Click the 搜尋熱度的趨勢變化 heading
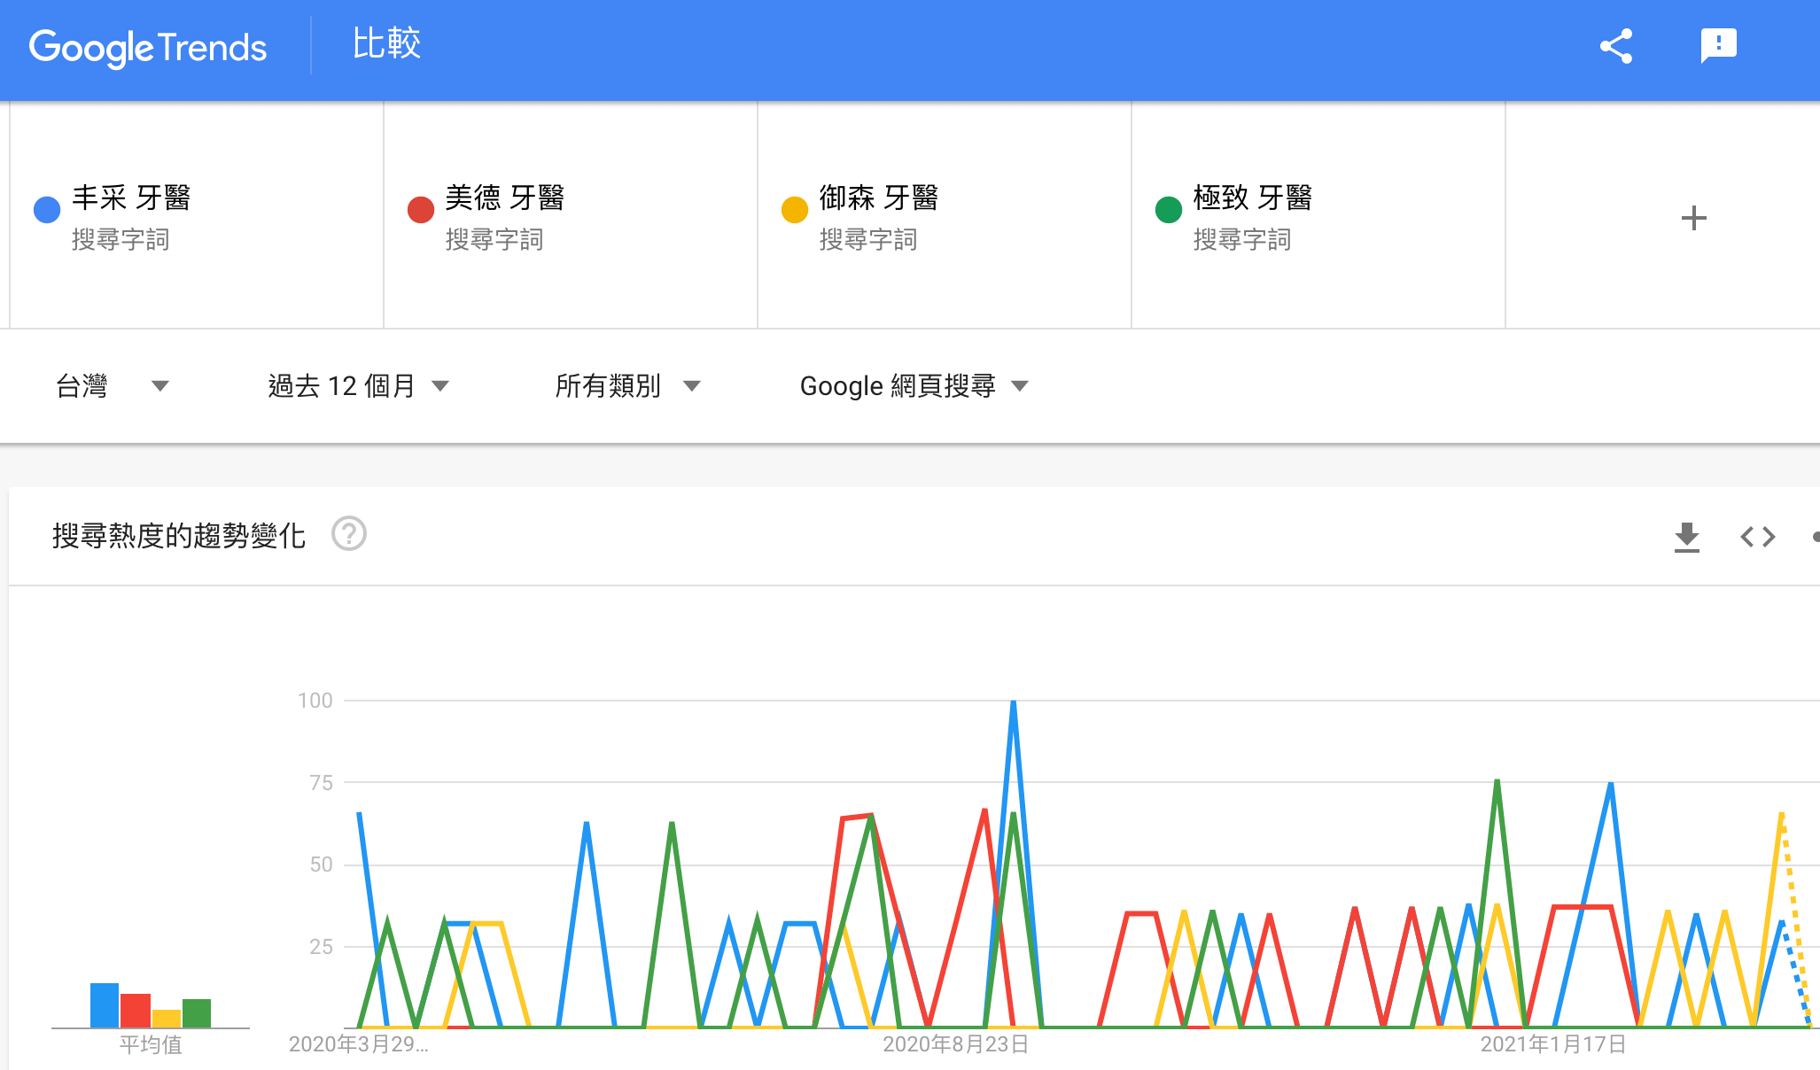Screen dimensions: 1820x1070 (x=179, y=536)
